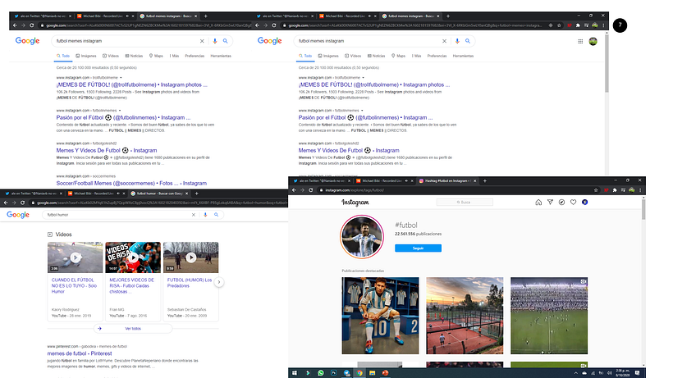
Task: Reload the futbol humor search page
Action: coord(22,203)
